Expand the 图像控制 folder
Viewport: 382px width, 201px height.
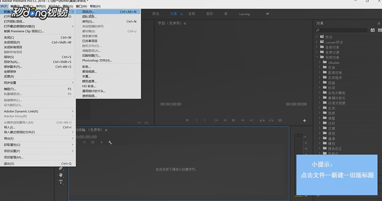[x=320, y=73]
